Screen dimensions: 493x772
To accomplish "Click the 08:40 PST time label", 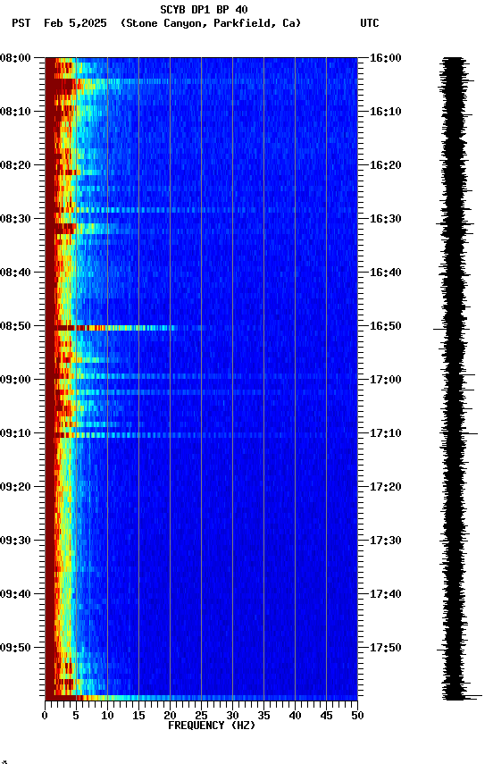I will 15,273.
